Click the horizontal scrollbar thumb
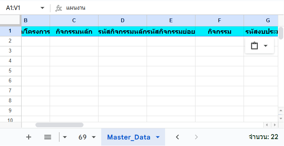 (x=59, y=125)
